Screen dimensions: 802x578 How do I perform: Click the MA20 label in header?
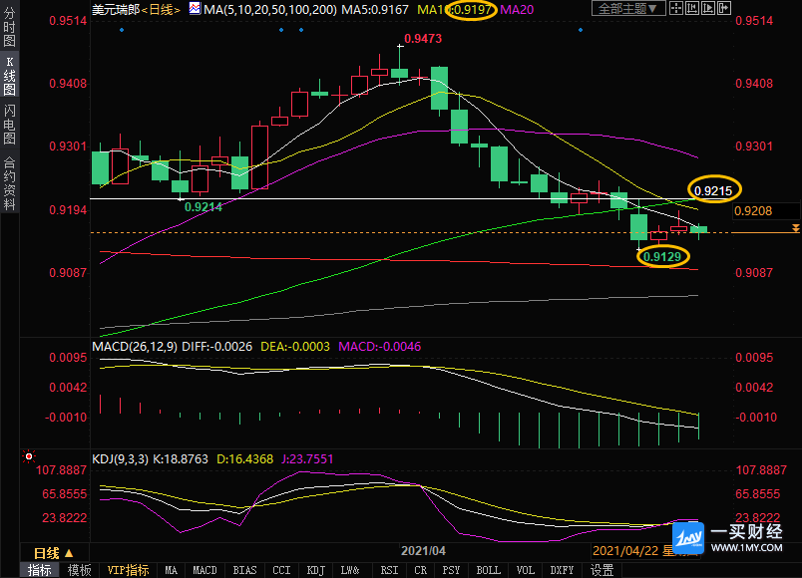517,9
